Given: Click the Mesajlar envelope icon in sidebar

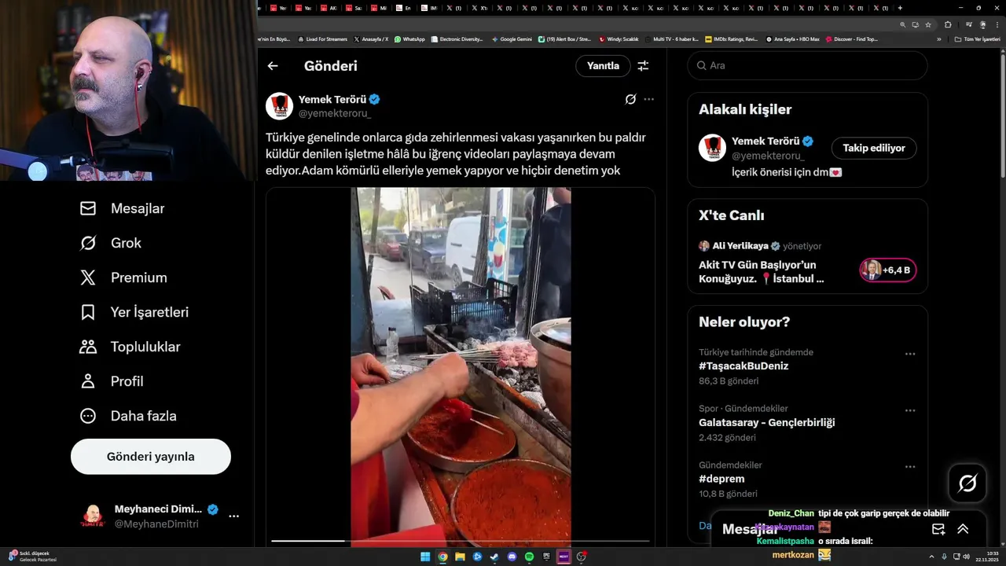Looking at the screenshot, I should coord(88,208).
